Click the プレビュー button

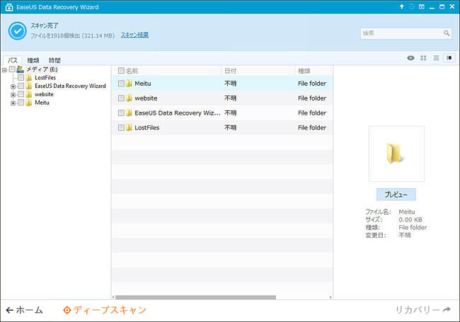tap(396, 195)
